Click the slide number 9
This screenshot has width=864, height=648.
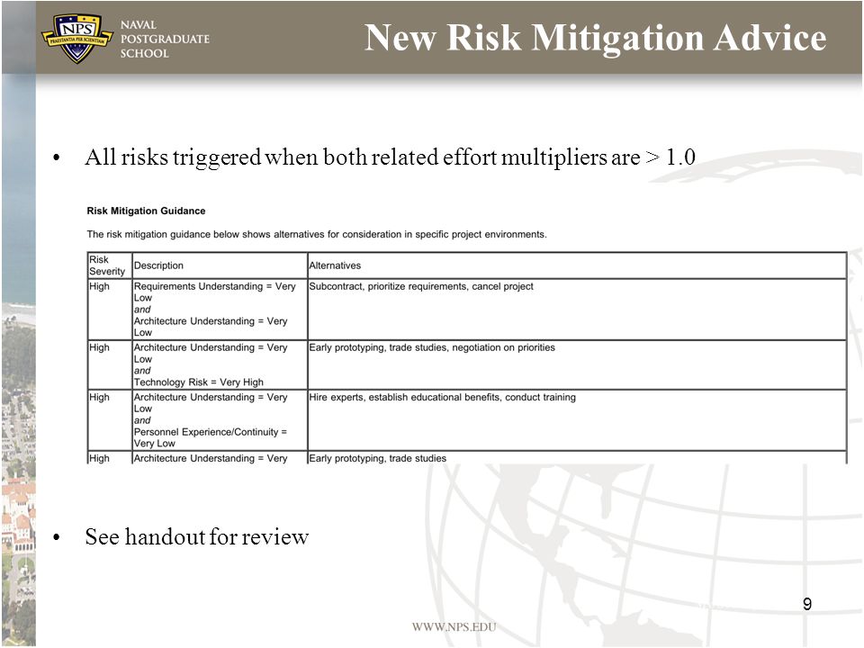coord(807,604)
